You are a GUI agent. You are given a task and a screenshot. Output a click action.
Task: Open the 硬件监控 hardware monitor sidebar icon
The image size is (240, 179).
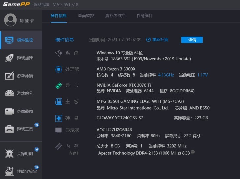point(9,40)
